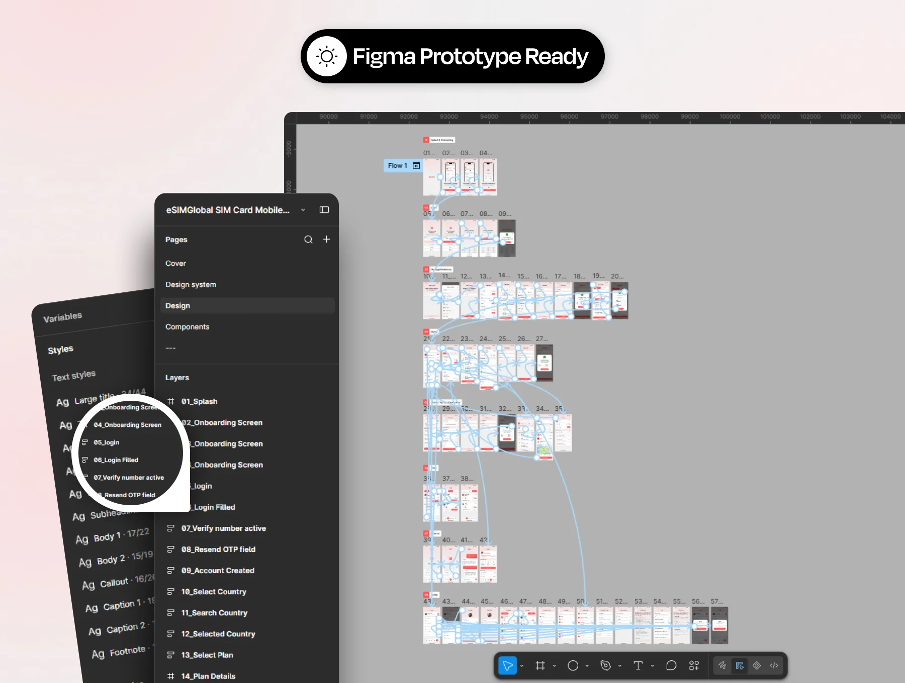Click the 'Pages' section header
Image resolution: width=905 pixels, height=683 pixels.
pyautogui.click(x=176, y=240)
